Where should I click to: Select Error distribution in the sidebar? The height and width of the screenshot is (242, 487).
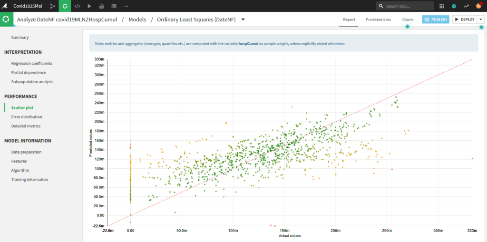click(x=27, y=117)
